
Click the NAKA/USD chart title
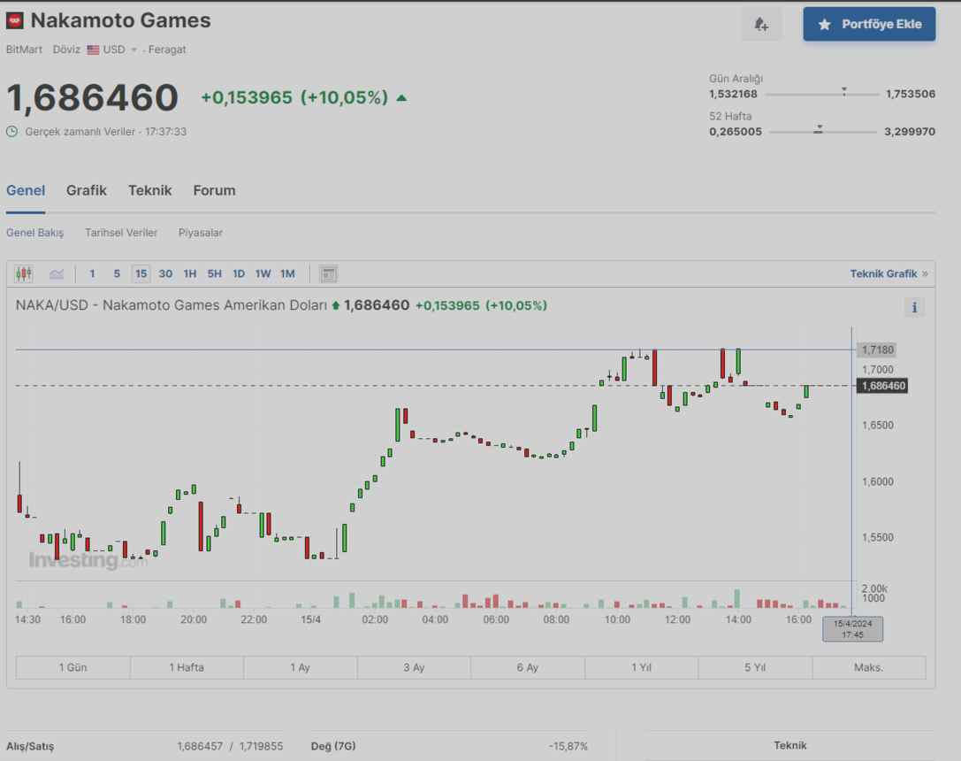coord(171,305)
